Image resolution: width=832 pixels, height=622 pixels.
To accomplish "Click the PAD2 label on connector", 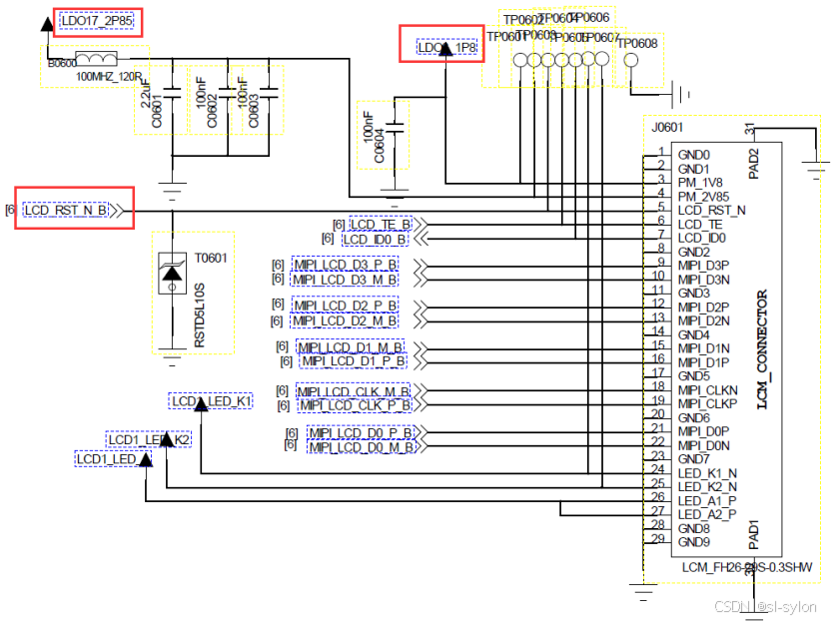I will 754,164.
